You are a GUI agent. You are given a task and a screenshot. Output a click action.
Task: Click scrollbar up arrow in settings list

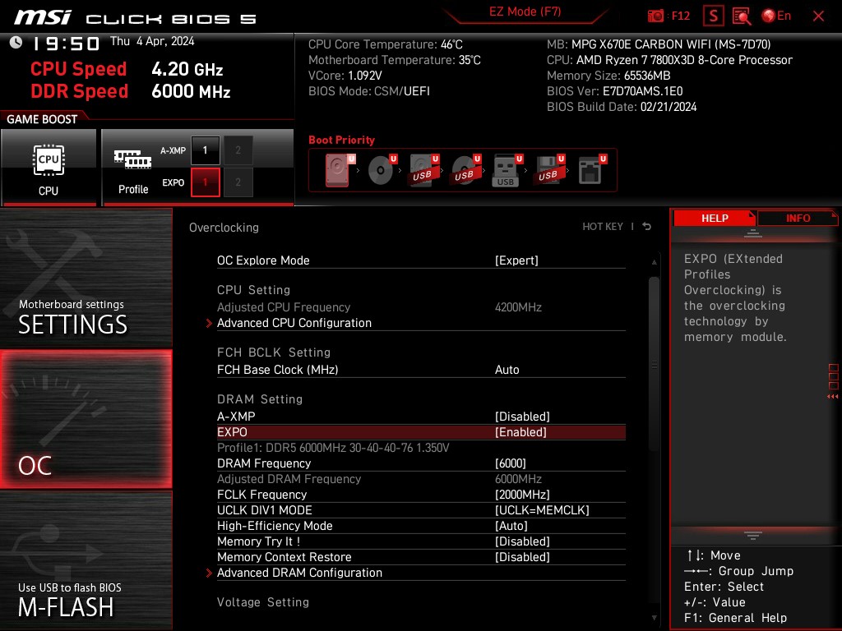[654, 262]
